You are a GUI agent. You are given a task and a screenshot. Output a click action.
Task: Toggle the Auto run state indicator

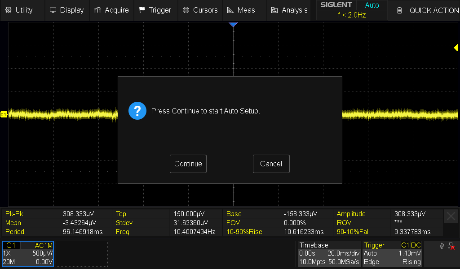coord(372,5)
